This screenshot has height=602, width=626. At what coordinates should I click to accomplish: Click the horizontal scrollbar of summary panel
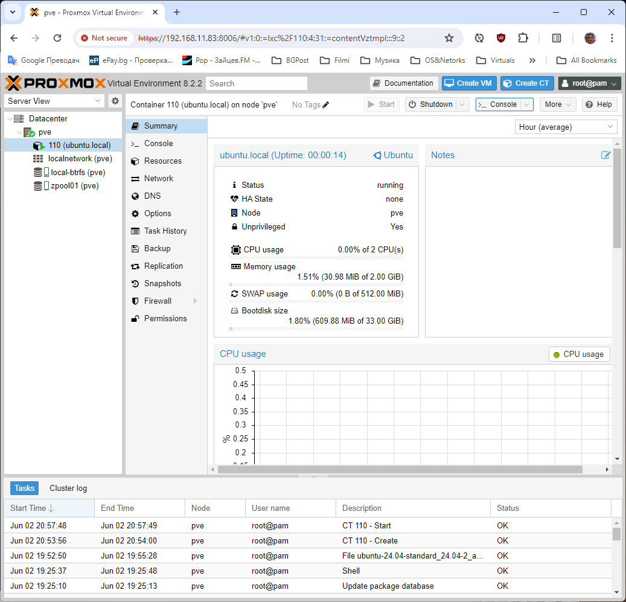pyautogui.click(x=400, y=470)
